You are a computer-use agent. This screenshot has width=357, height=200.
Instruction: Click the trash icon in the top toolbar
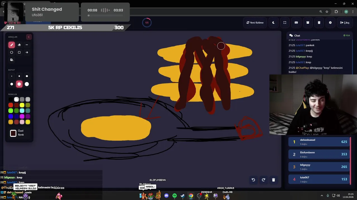point(319,22)
